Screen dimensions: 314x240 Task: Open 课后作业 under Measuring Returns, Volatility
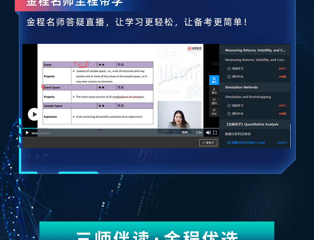click(238, 77)
